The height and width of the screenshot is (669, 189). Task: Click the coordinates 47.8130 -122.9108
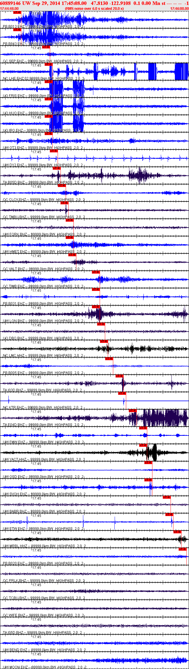point(111,3)
